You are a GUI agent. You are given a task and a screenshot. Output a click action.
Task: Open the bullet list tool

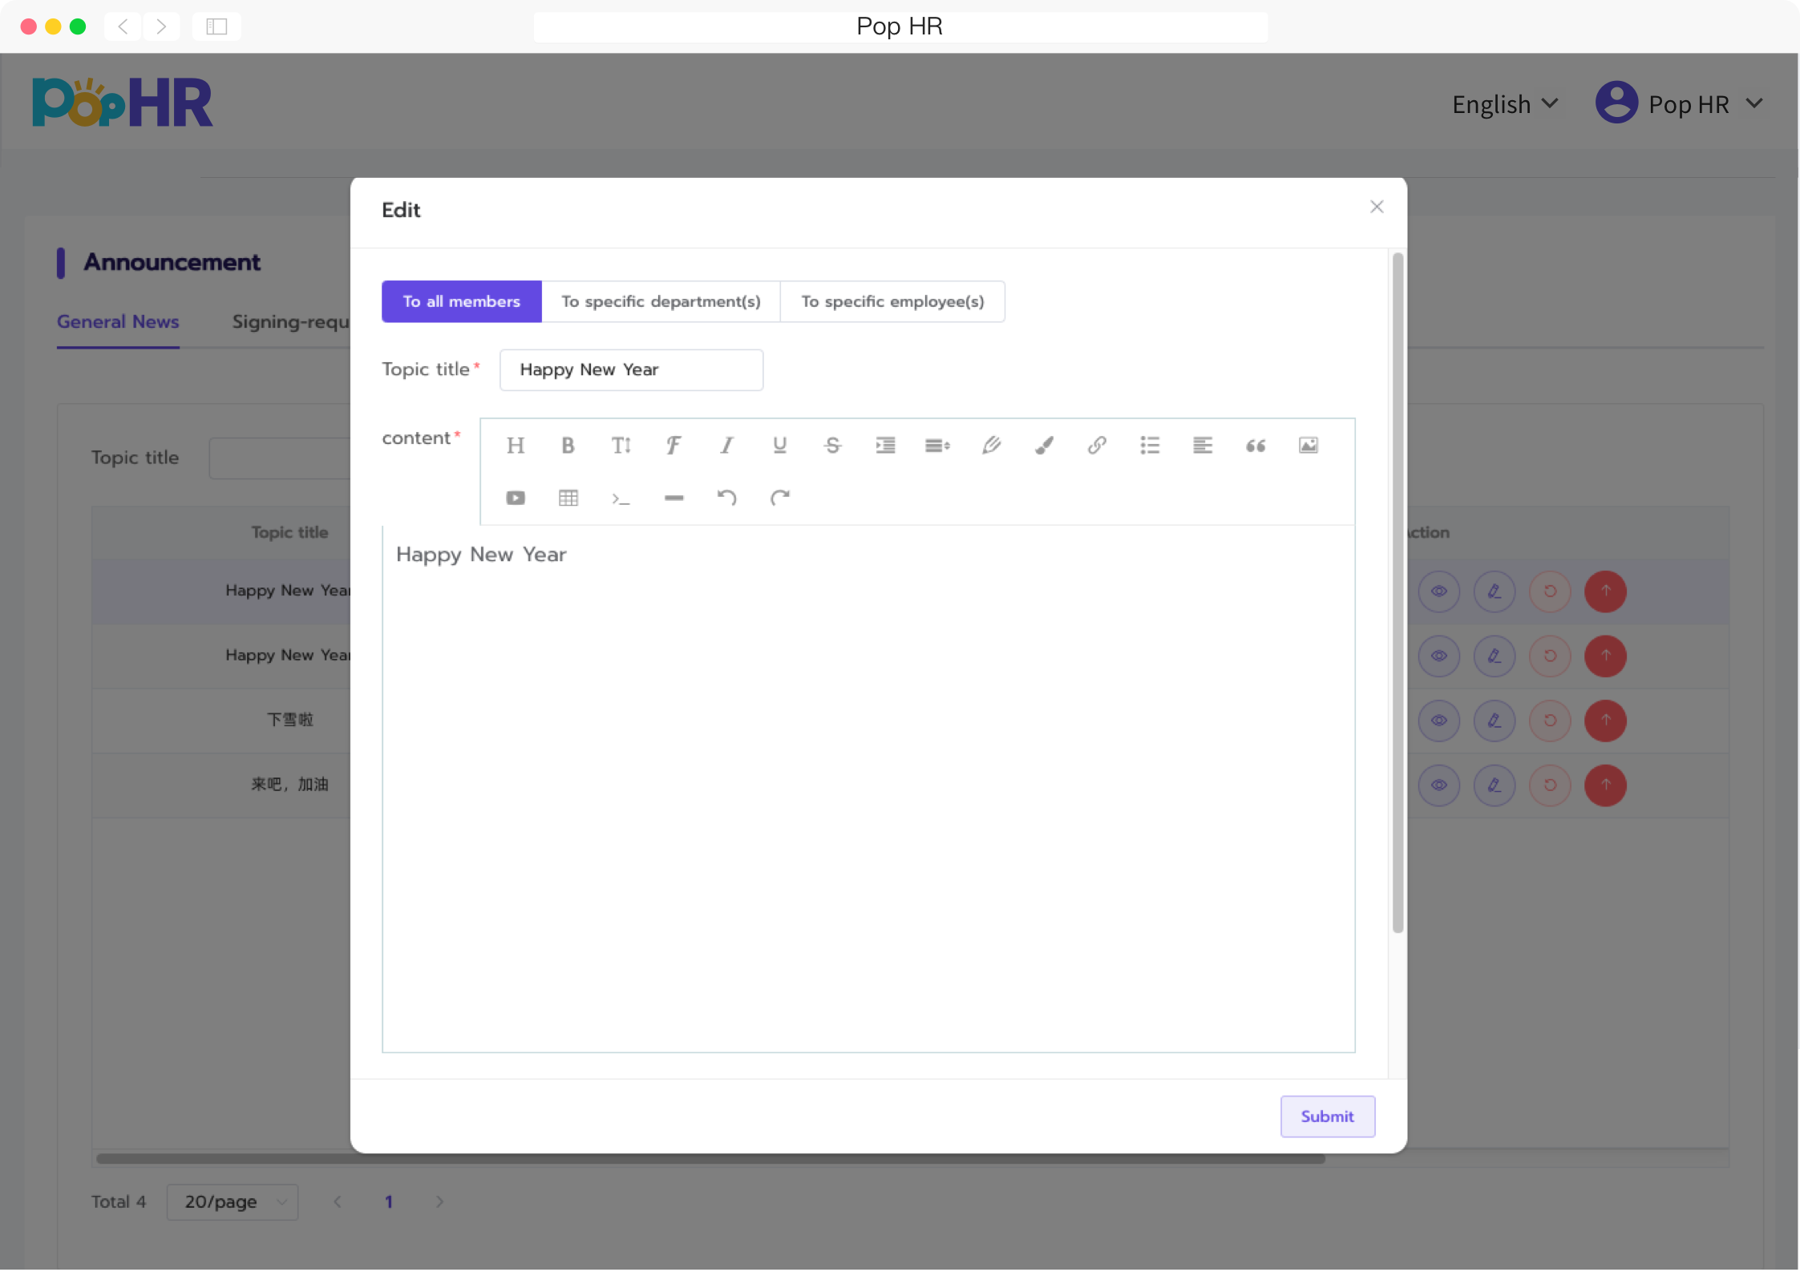coord(1150,446)
